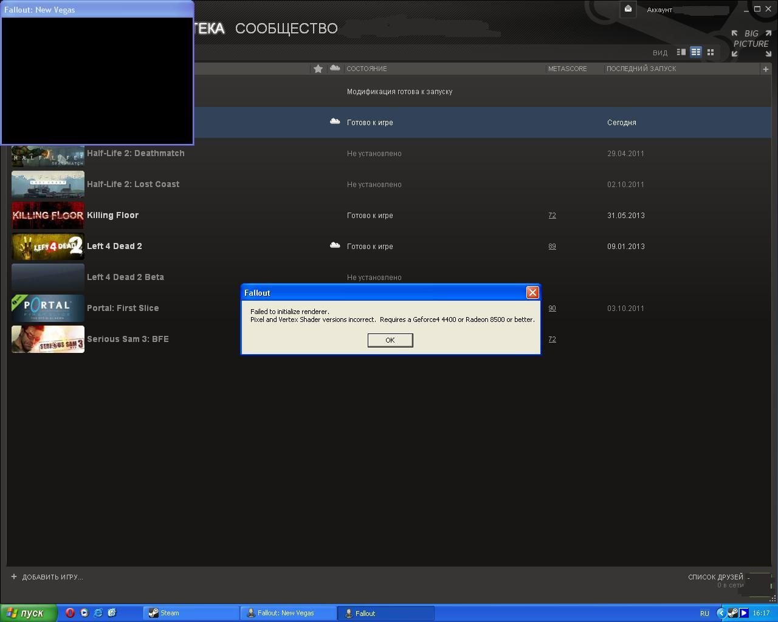Maximize the Steam window
Viewport: 778px width, 622px height.
(x=757, y=9)
